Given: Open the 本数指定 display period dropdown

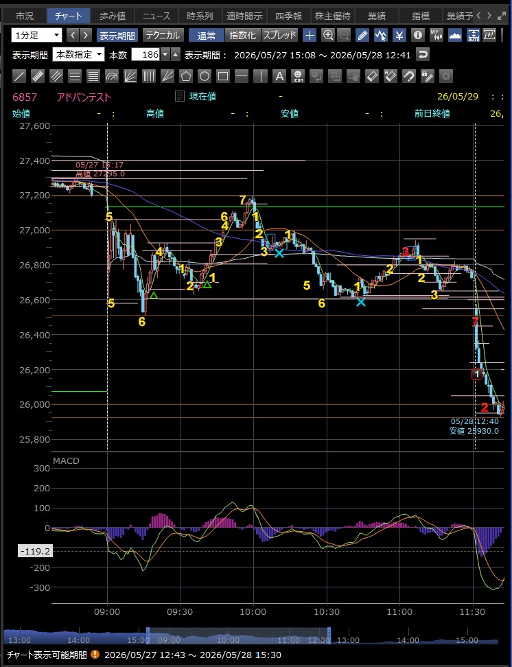Looking at the screenshot, I should (x=79, y=54).
